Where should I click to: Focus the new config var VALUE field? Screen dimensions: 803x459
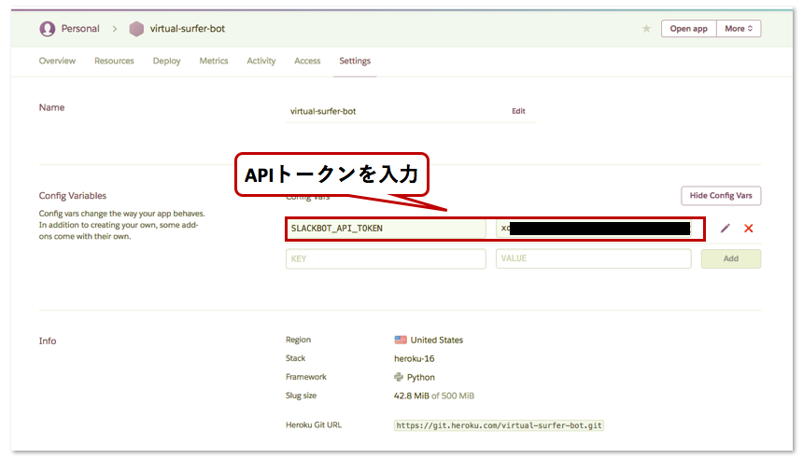click(x=594, y=258)
